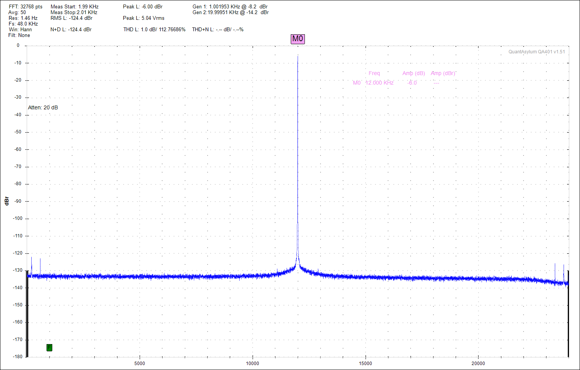
Task: Click the 'THD L: 1.0 dB/ 112.76686%' readout
Action: tap(155, 30)
